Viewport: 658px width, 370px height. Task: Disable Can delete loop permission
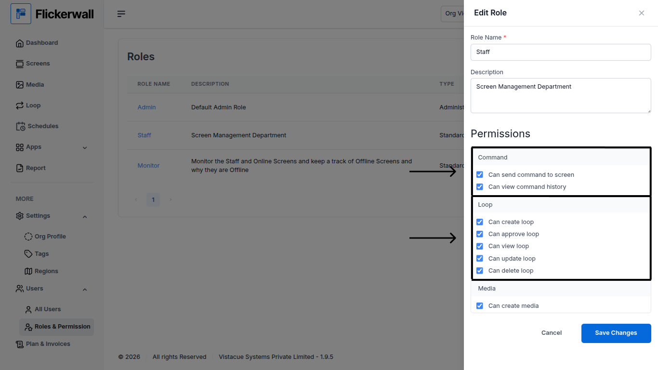tap(480, 271)
